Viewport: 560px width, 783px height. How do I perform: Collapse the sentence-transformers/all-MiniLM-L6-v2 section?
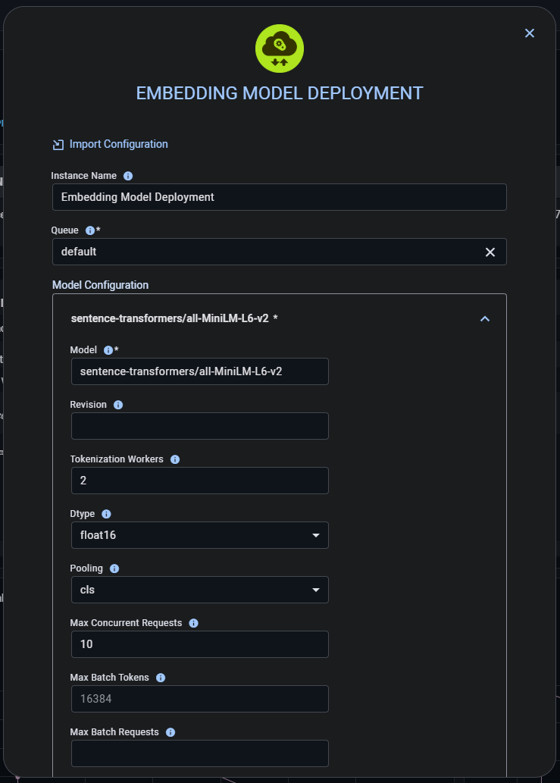pos(485,318)
